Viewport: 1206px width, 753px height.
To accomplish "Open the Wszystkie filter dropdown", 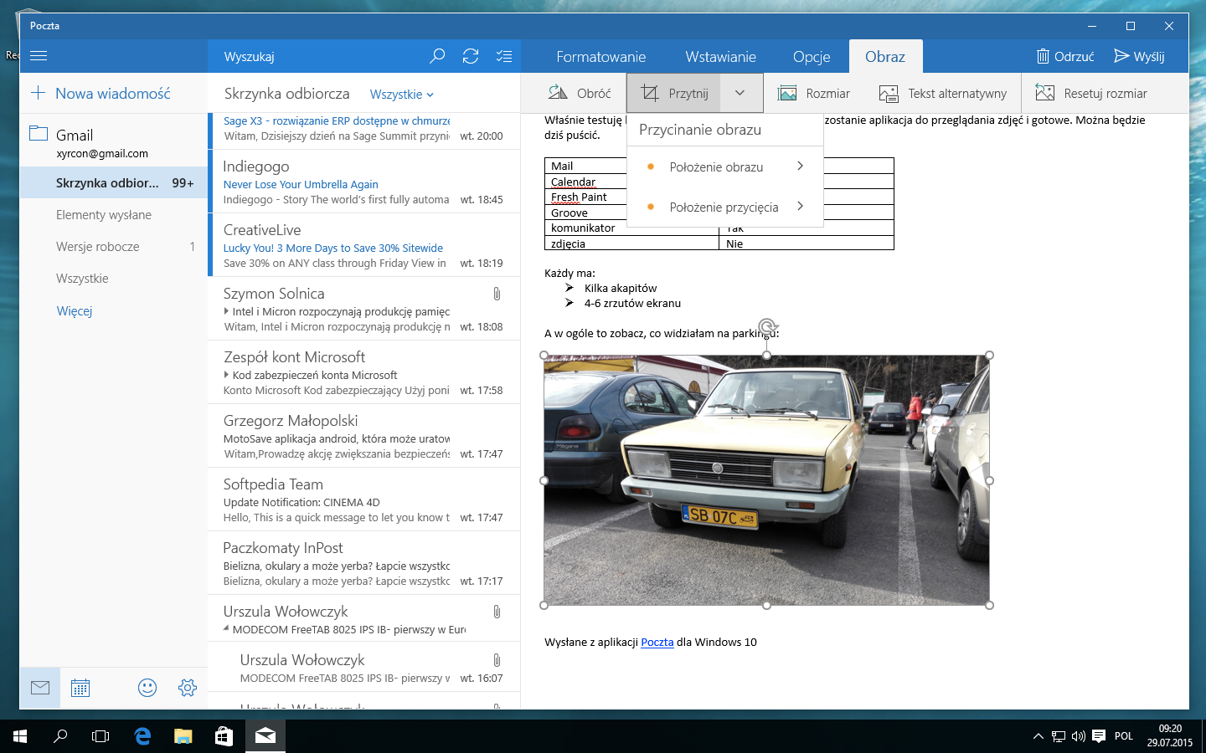I will click(x=402, y=95).
